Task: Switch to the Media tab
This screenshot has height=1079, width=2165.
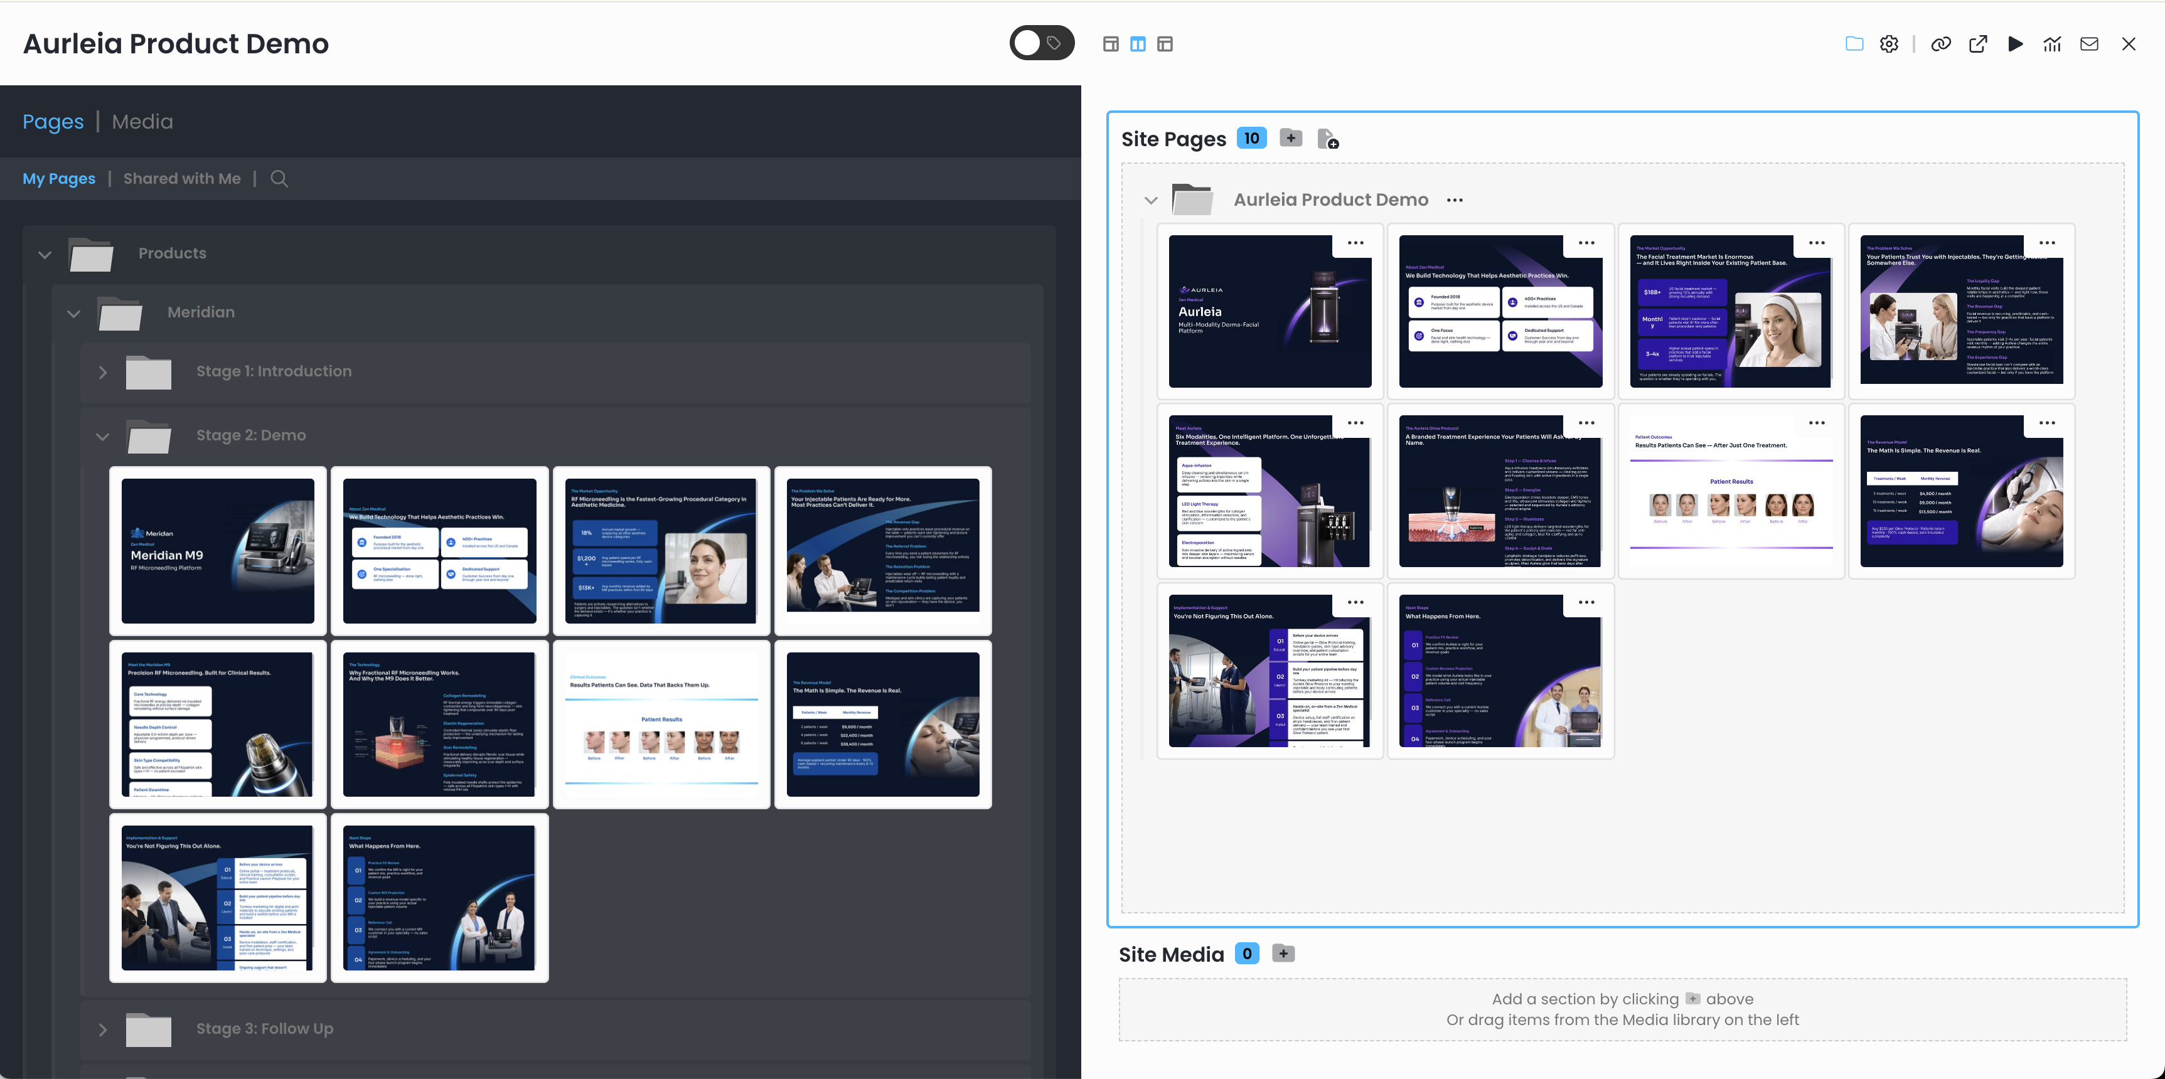Action: point(142,121)
